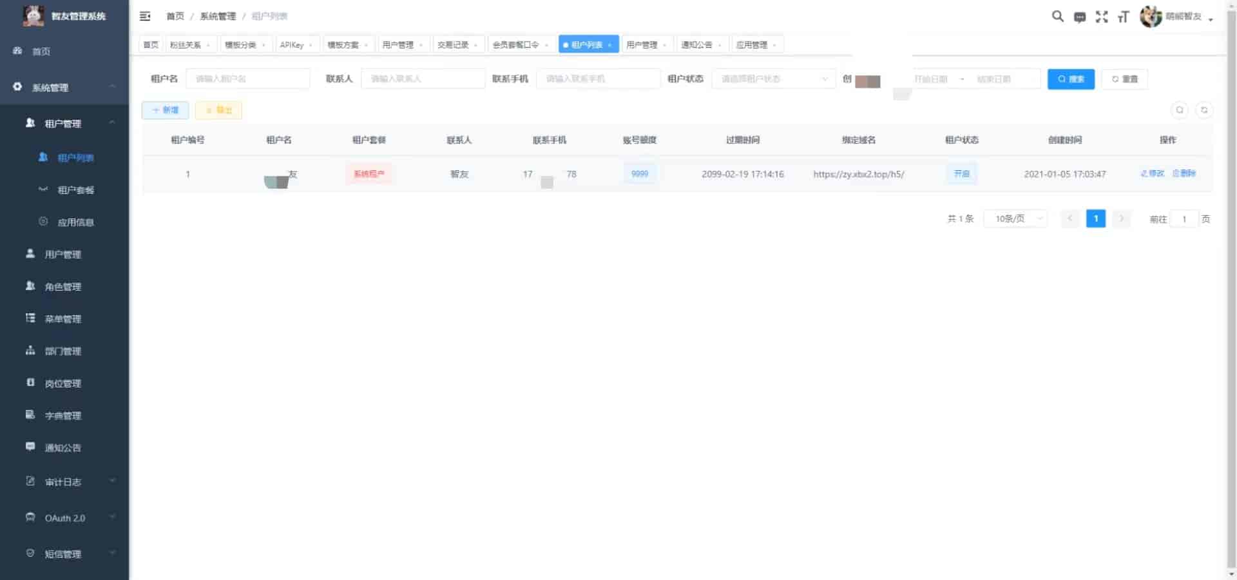Open the global search icon
Screen dimensions: 1237x580
(x=1057, y=17)
